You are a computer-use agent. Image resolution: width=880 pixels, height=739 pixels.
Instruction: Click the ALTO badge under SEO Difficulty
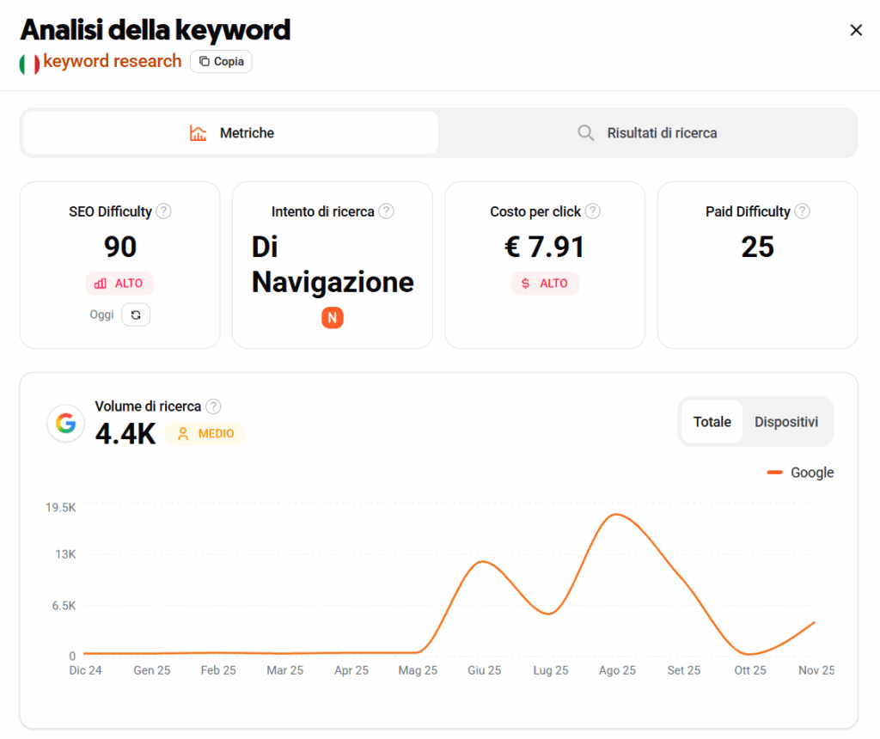[119, 283]
